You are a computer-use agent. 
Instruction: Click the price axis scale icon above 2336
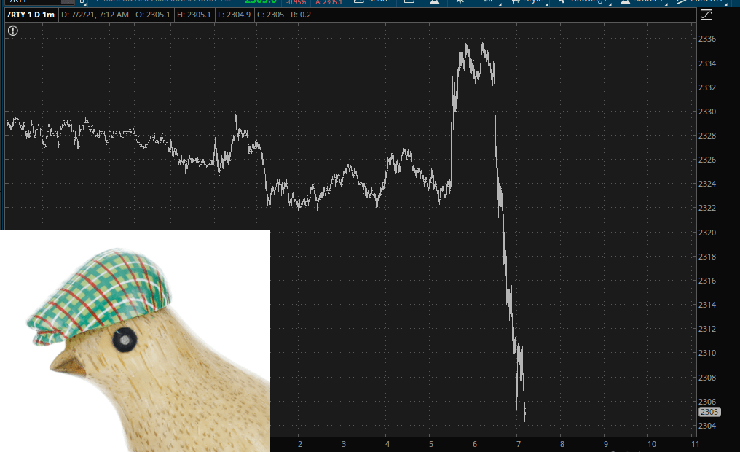pyautogui.click(x=706, y=15)
